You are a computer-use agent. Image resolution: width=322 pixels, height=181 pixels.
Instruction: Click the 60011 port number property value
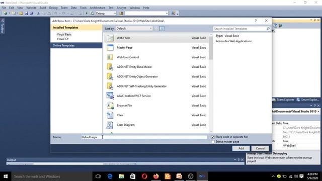286,137
